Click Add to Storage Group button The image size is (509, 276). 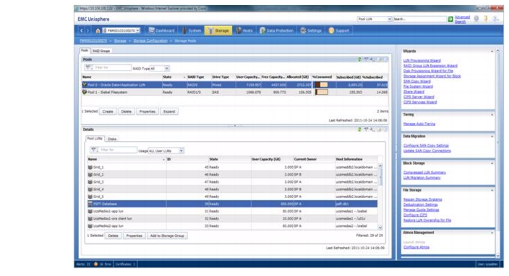pos(167,236)
